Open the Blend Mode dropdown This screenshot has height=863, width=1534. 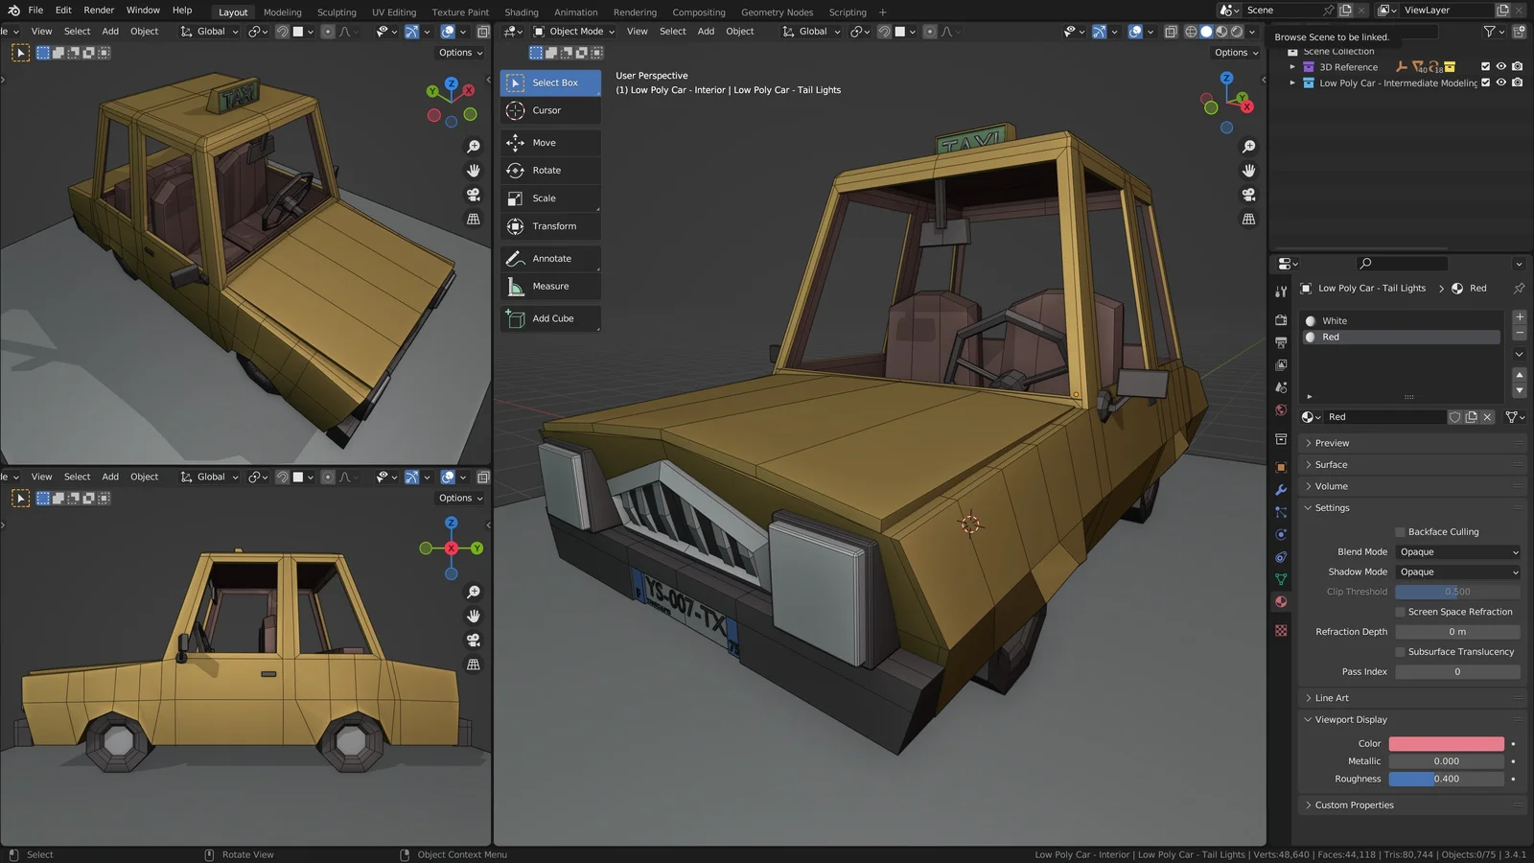[x=1457, y=552]
